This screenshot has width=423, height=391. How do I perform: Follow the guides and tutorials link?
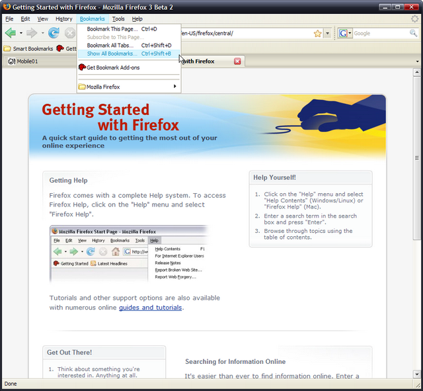click(150, 308)
